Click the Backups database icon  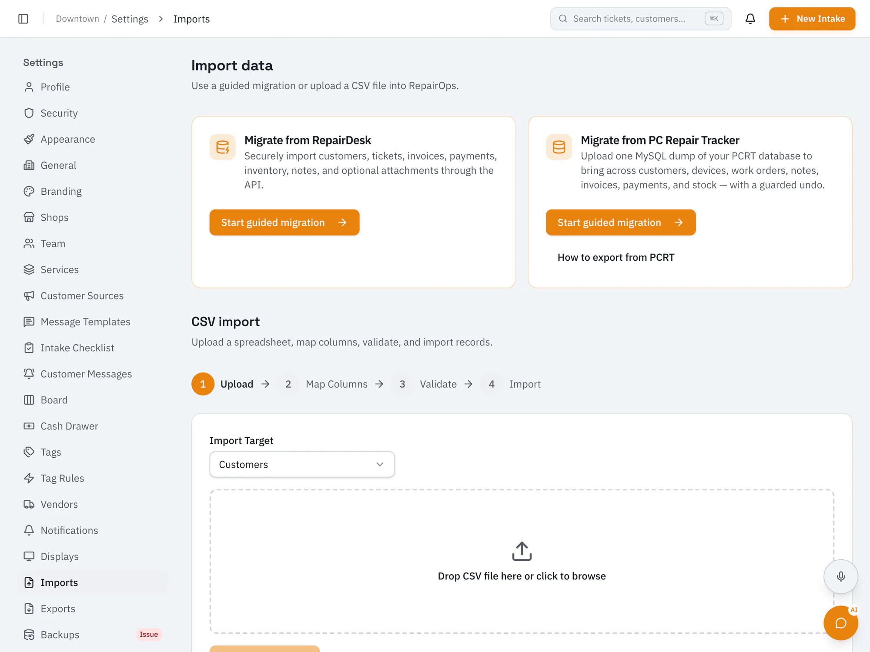[29, 635]
